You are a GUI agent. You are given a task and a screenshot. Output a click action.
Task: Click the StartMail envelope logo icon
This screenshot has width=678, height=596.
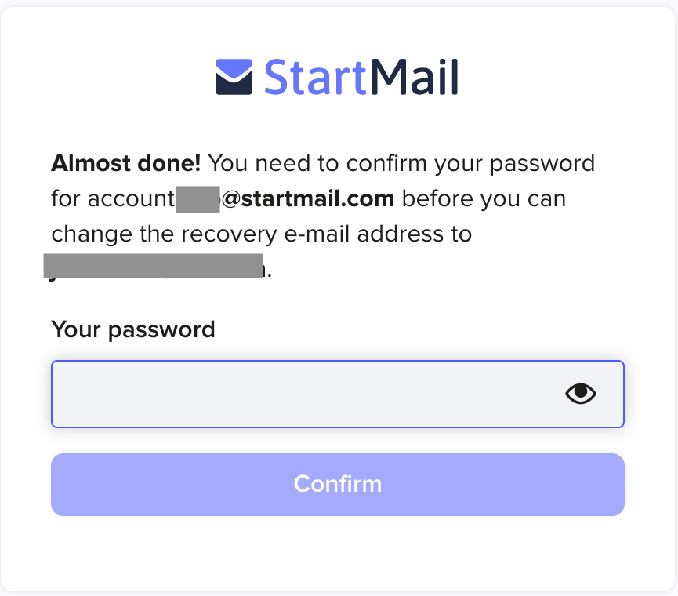(x=234, y=76)
